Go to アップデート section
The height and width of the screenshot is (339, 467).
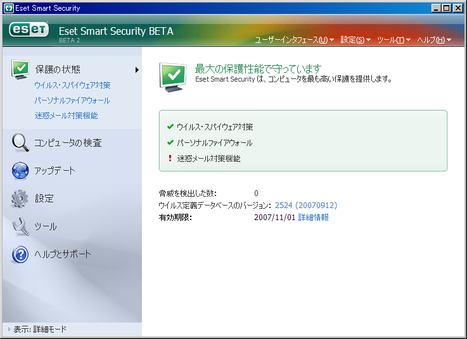pyautogui.click(x=54, y=171)
